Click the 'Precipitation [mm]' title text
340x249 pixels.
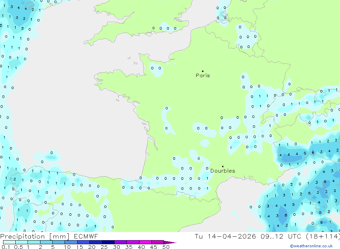tap(35, 236)
